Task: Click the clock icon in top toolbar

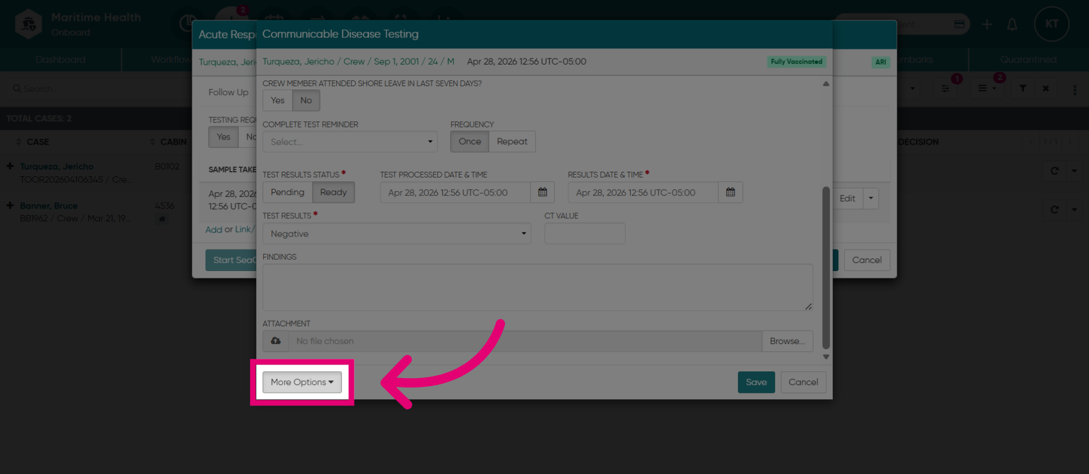Action: tap(187, 24)
